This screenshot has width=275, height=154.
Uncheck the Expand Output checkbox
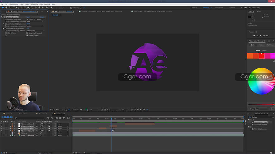point(27,35)
